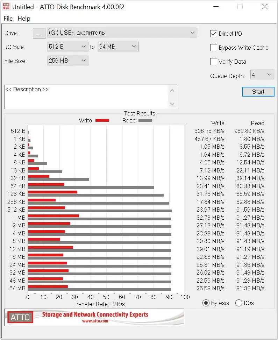Click the red Write legend swatch

[102, 120]
